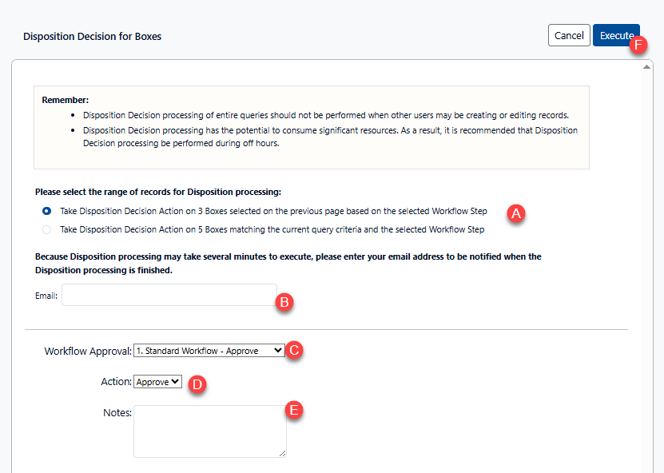Select the red callout marker E
The width and height of the screenshot is (664, 473).
click(x=294, y=411)
